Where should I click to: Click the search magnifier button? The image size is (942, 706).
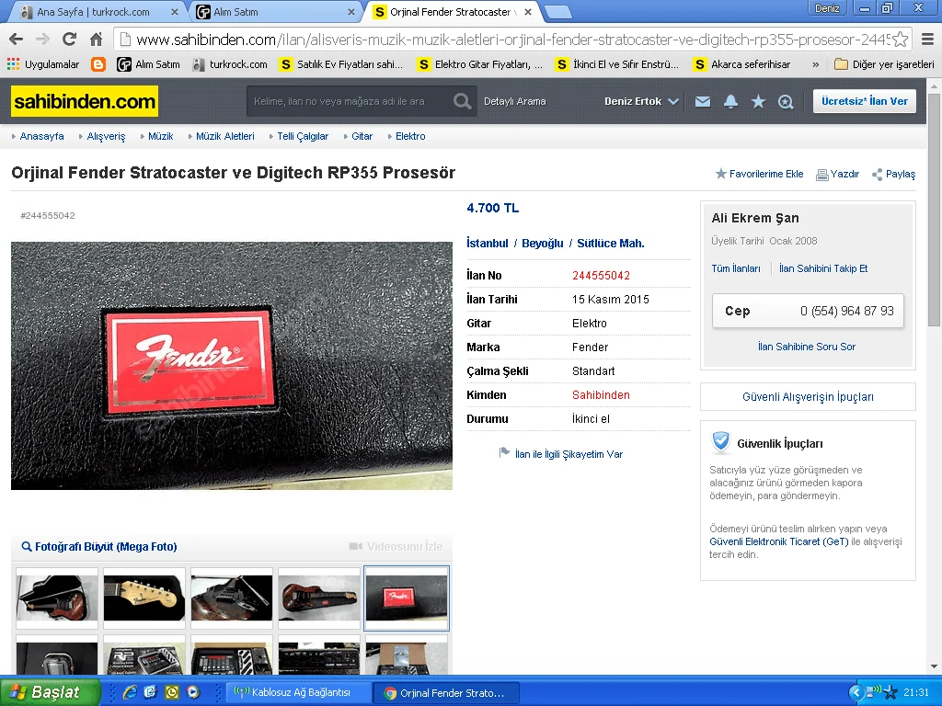[x=463, y=101]
